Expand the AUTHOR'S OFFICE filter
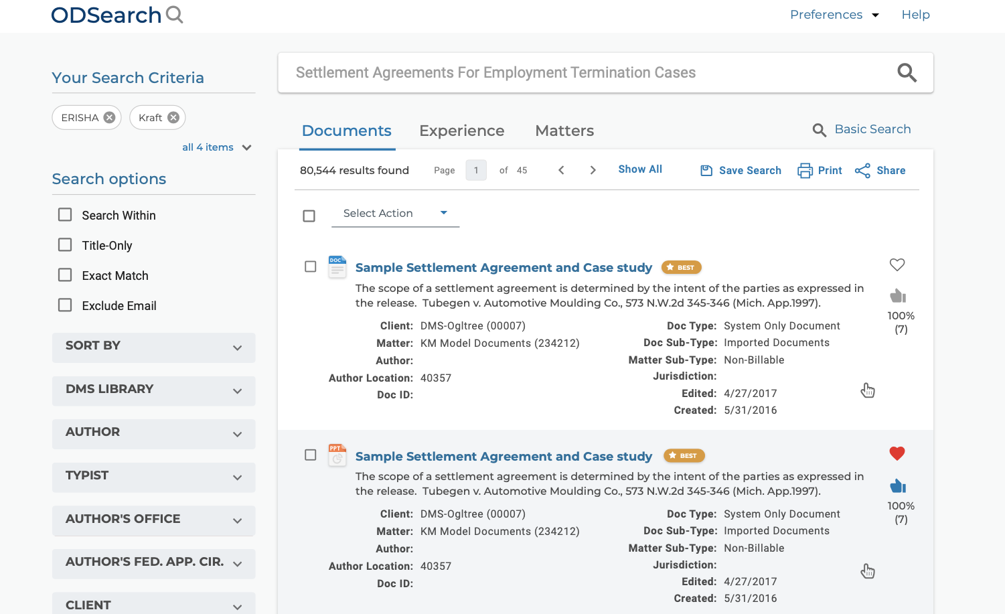This screenshot has height=614, width=1005. (153, 520)
